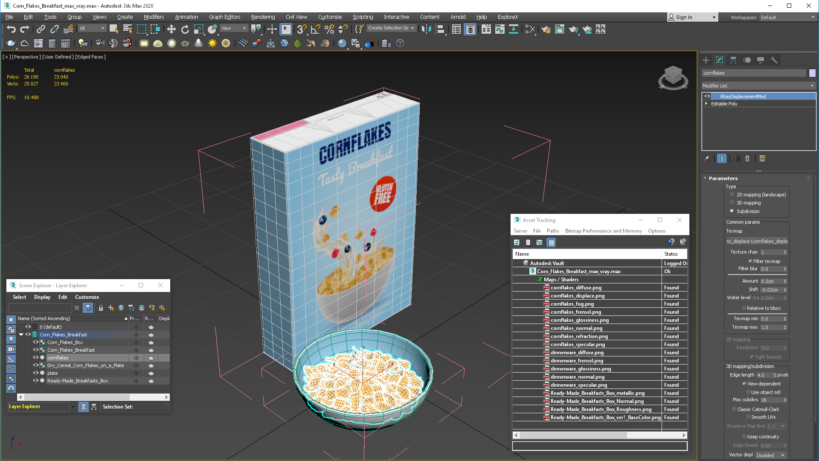Open the Hierarchy tab in command panel
Screen dimensions: 819x461
point(733,60)
